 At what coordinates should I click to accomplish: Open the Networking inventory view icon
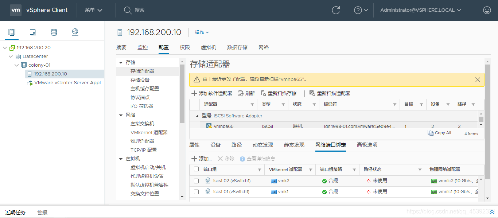point(75,32)
